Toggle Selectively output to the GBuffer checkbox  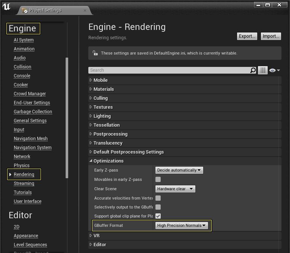158,207
